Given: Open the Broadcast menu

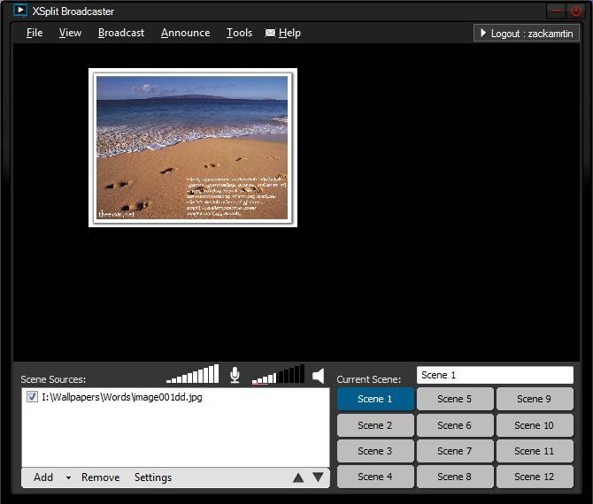Looking at the screenshot, I should (x=121, y=33).
